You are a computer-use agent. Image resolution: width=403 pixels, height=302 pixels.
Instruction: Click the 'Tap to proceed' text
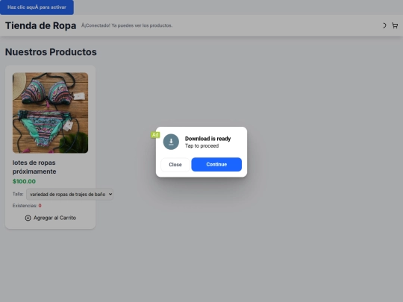pos(201,146)
